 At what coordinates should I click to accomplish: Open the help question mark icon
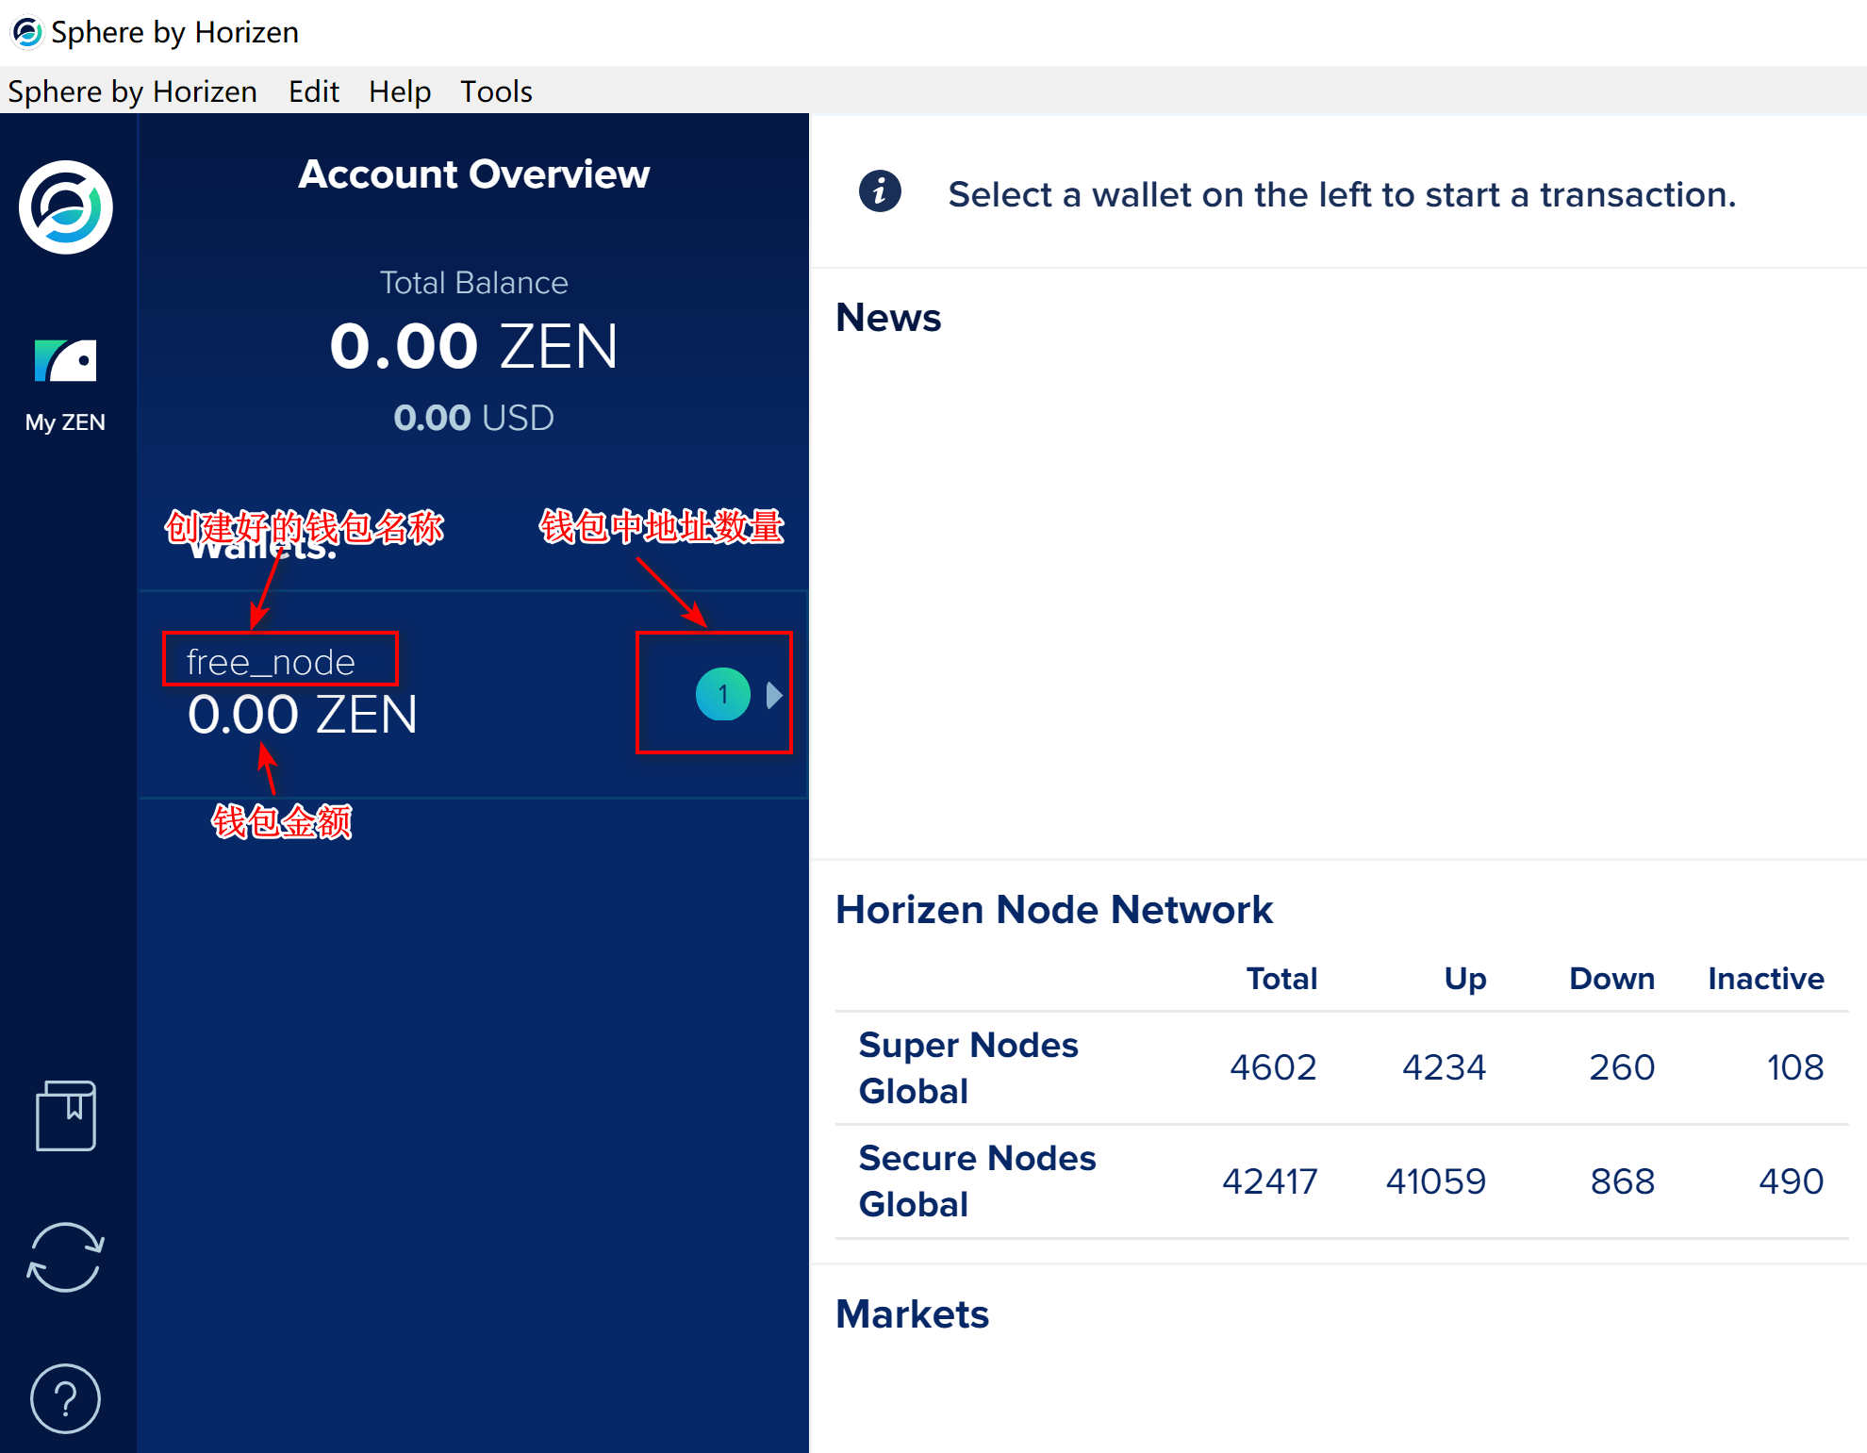tap(66, 1398)
